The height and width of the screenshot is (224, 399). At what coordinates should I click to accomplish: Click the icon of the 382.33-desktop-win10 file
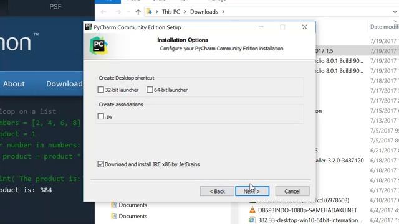click(252, 220)
